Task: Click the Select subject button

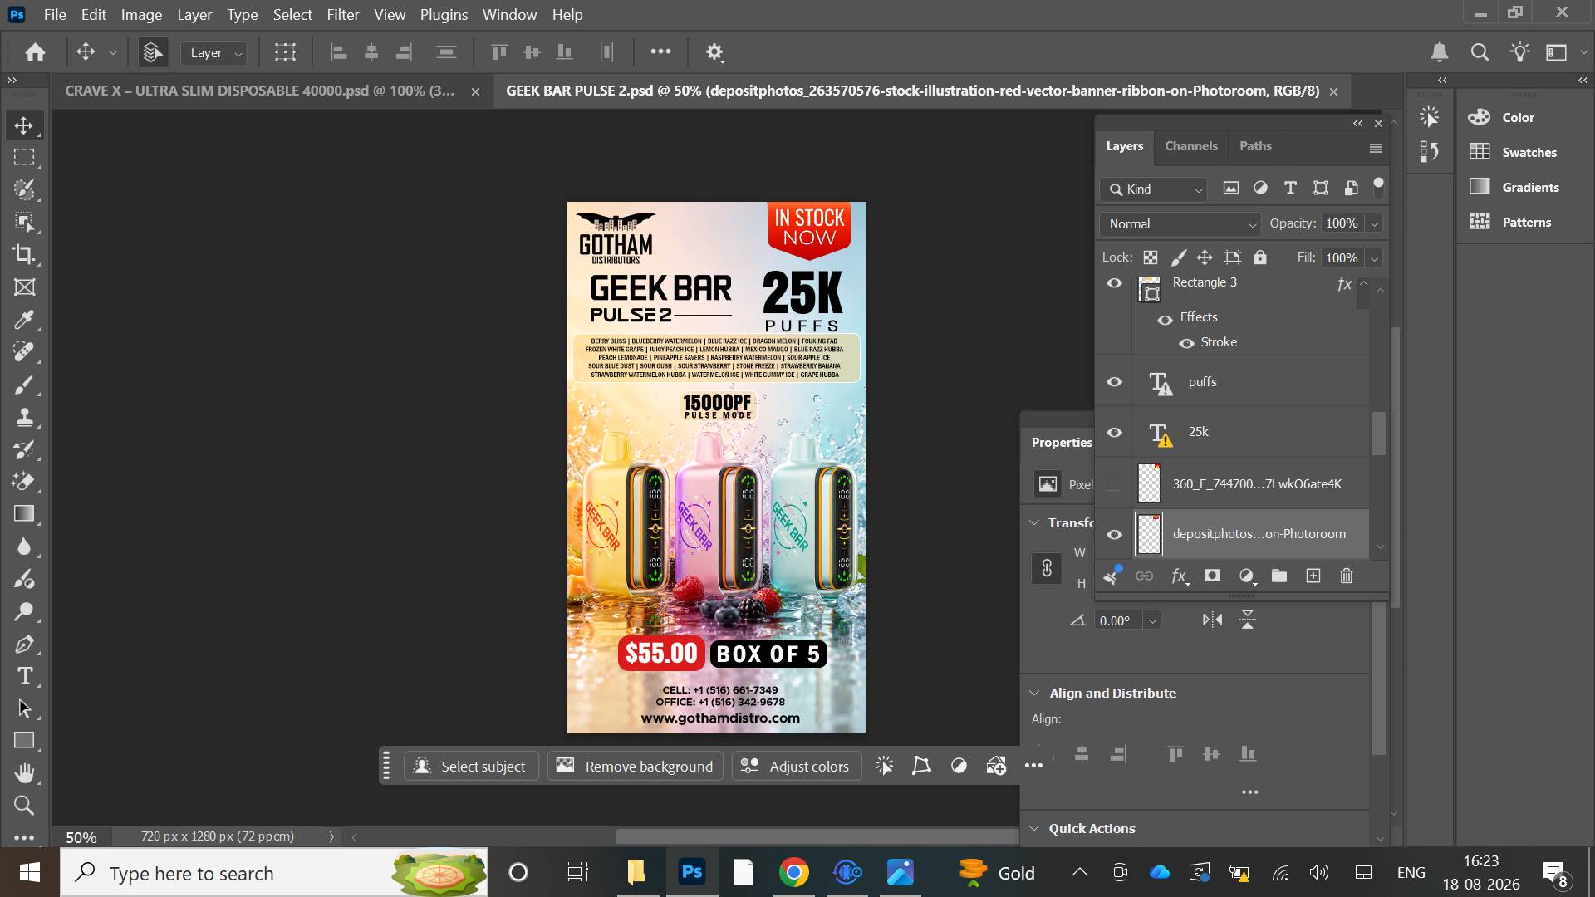Action: coord(471,766)
